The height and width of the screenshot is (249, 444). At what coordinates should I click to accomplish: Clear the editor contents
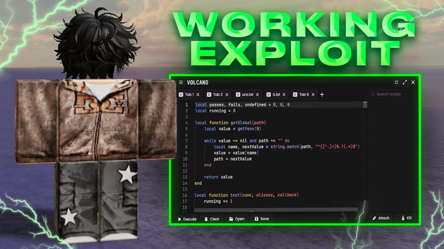click(x=212, y=219)
